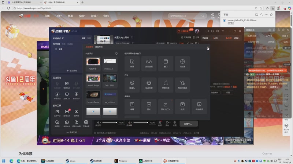The height and width of the screenshot is (164, 293).
Task: Add Android screen mirroring source
Action: pos(149,85)
